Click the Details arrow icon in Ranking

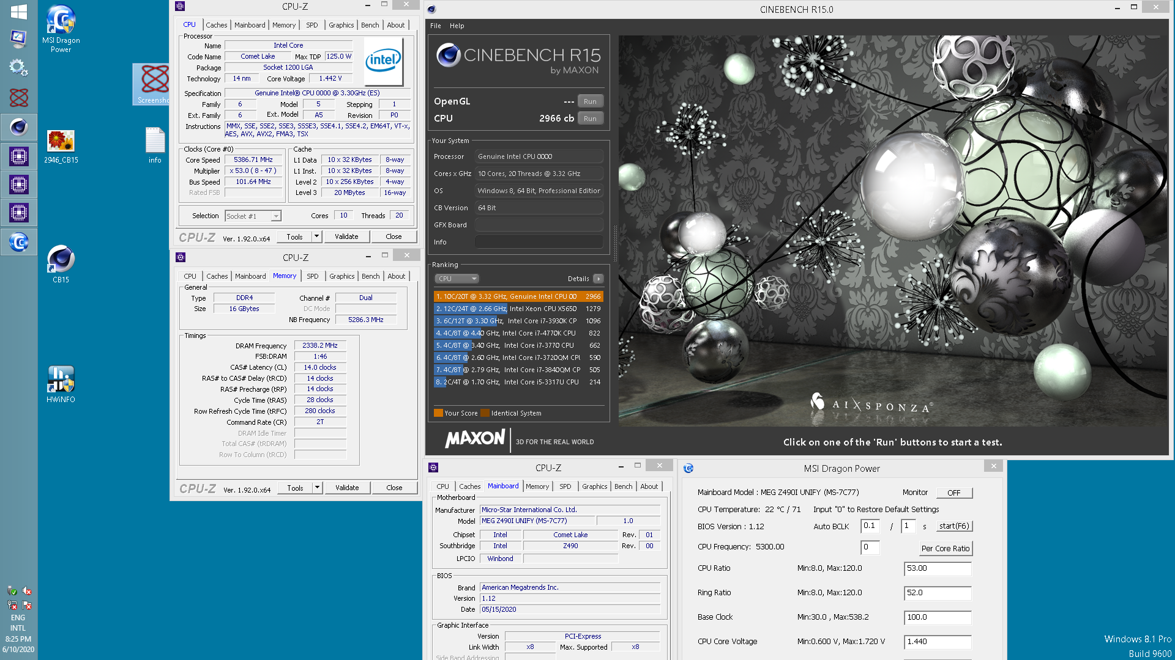(x=599, y=279)
